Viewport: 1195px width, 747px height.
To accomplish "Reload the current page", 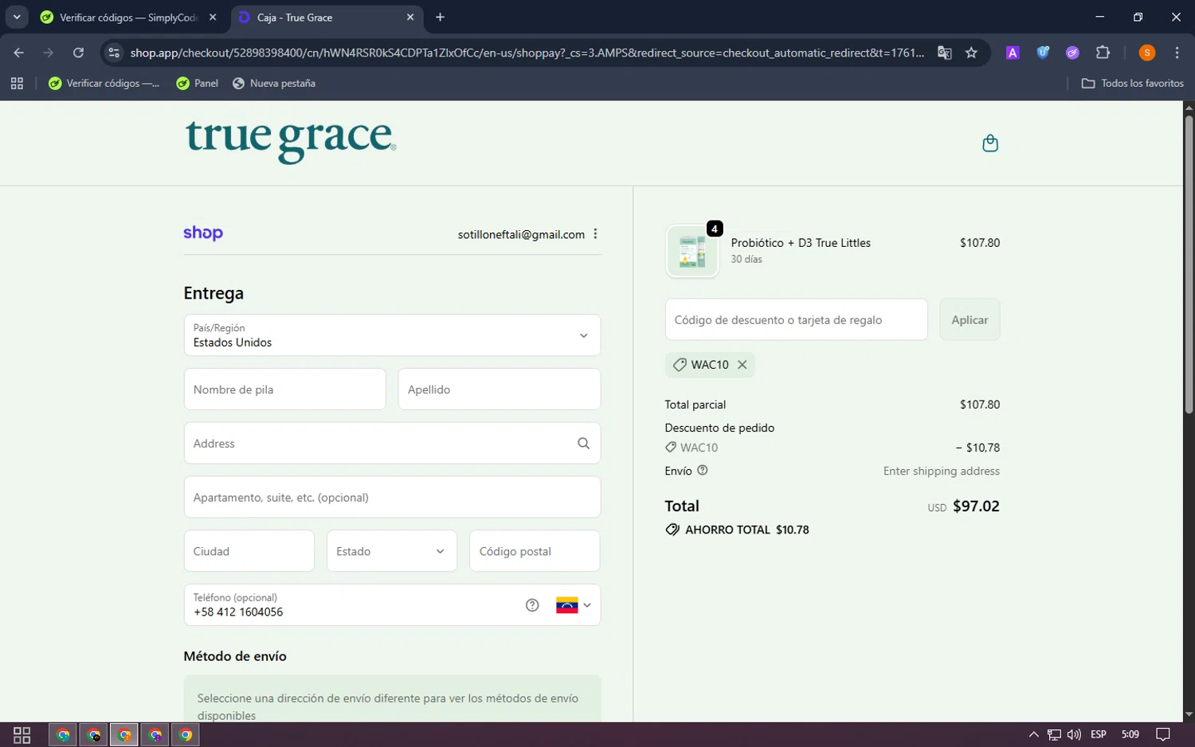I will tap(78, 53).
